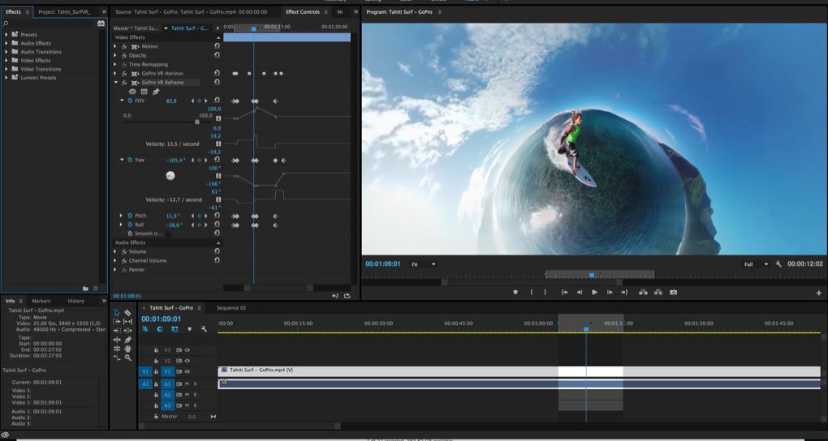The image size is (828, 441).
Task: Open the Sequence 02 timeline tab
Action: pos(231,308)
